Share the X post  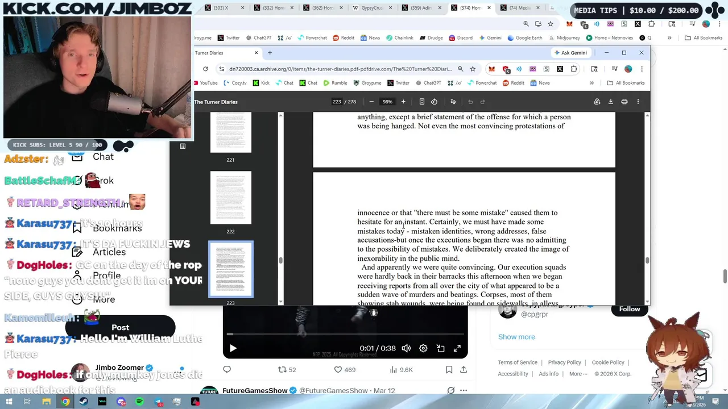click(x=464, y=370)
